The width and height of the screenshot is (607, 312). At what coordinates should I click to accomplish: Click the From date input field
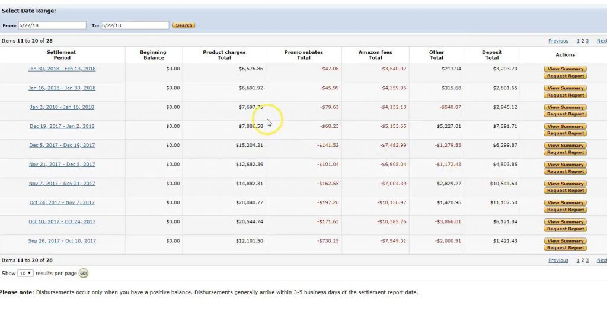[52, 25]
